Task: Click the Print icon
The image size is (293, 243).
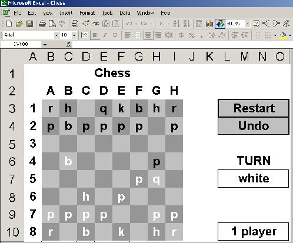Action: point(42,24)
